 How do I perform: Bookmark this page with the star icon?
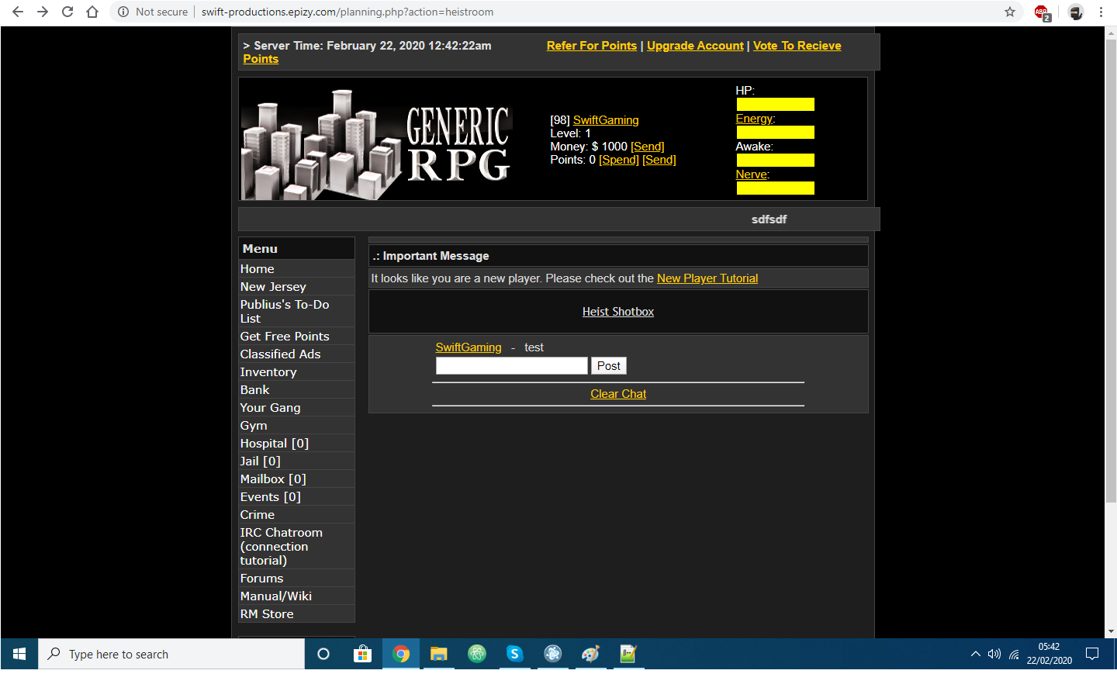1009,12
